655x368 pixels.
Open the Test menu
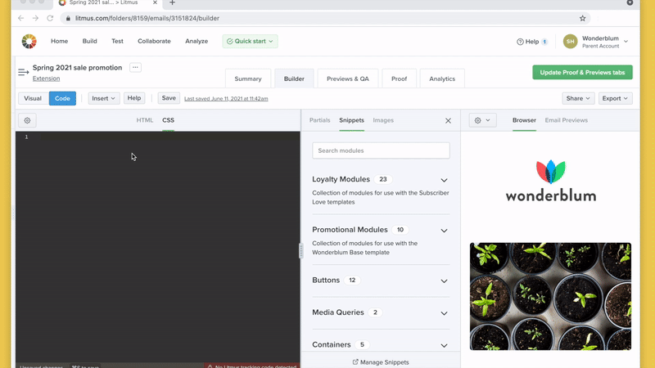[117, 42]
